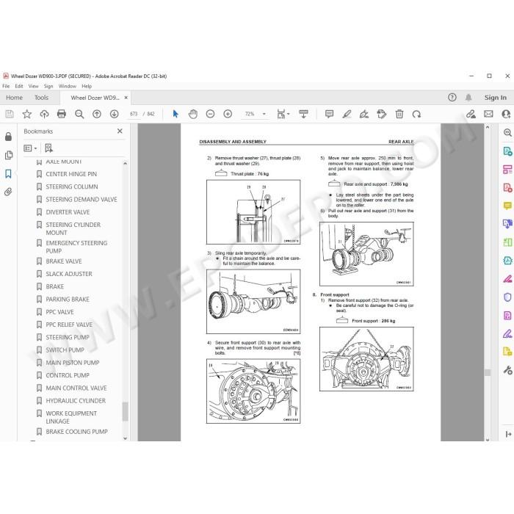Viewport: 514px width, 514px height.
Task: Open the sign document tool
Action: tap(364, 114)
